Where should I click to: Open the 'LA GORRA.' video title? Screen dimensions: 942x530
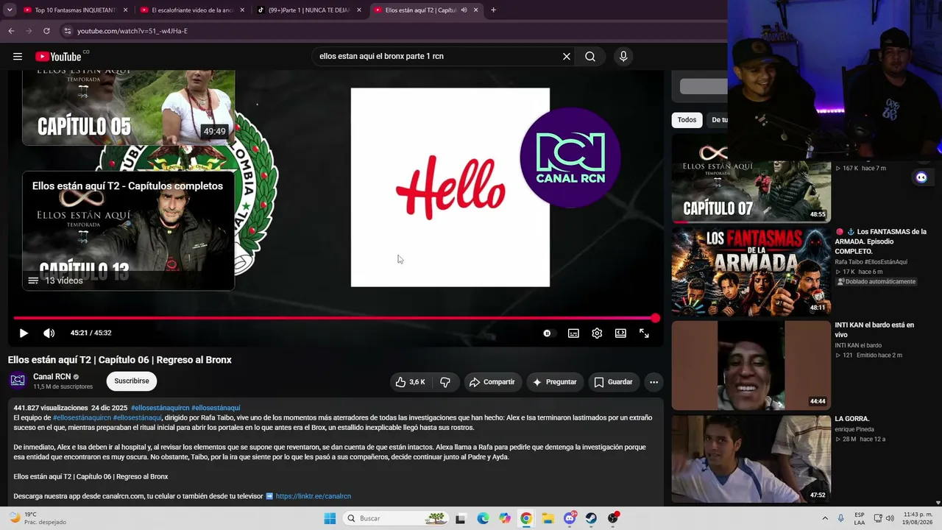[852, 419]
